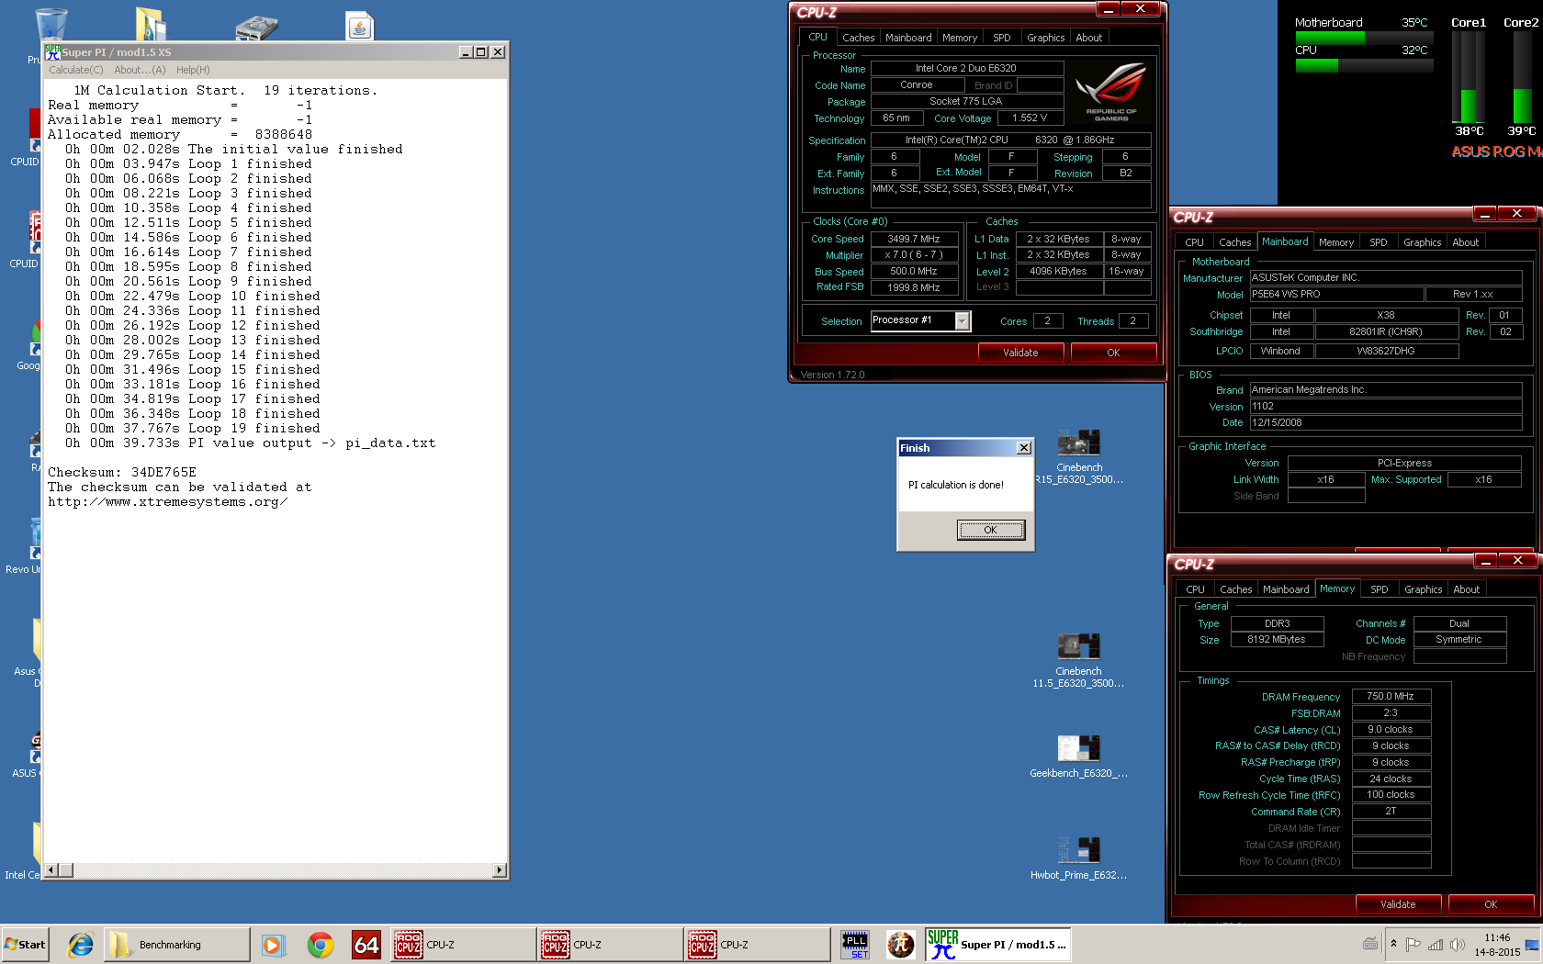Viewport: 1543px width, 964px height.
Task: Open the Recycle Bin desktop icon
Action: tap(51, 23)
